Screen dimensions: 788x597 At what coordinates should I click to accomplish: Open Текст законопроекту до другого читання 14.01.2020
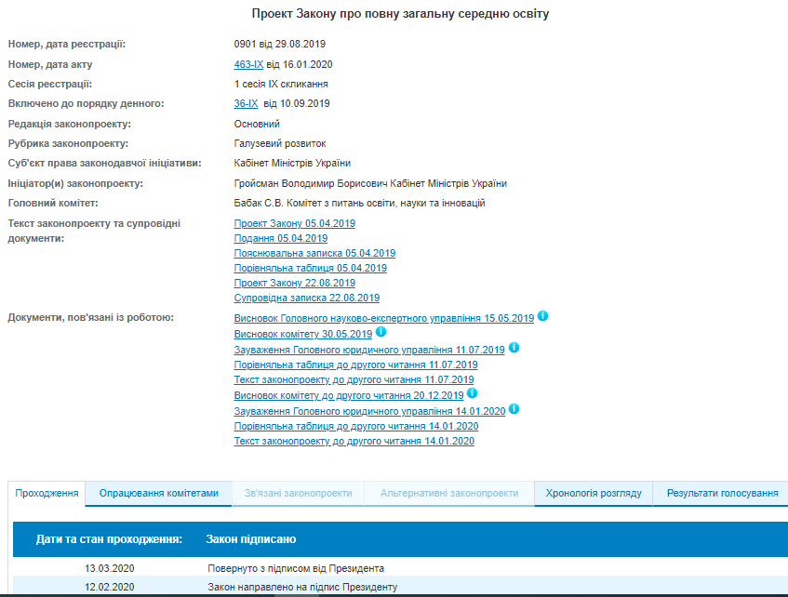click(354, 441)
